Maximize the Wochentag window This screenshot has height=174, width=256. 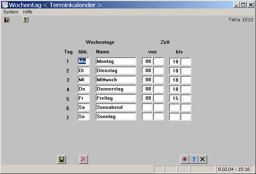click(x=243, y=5)
